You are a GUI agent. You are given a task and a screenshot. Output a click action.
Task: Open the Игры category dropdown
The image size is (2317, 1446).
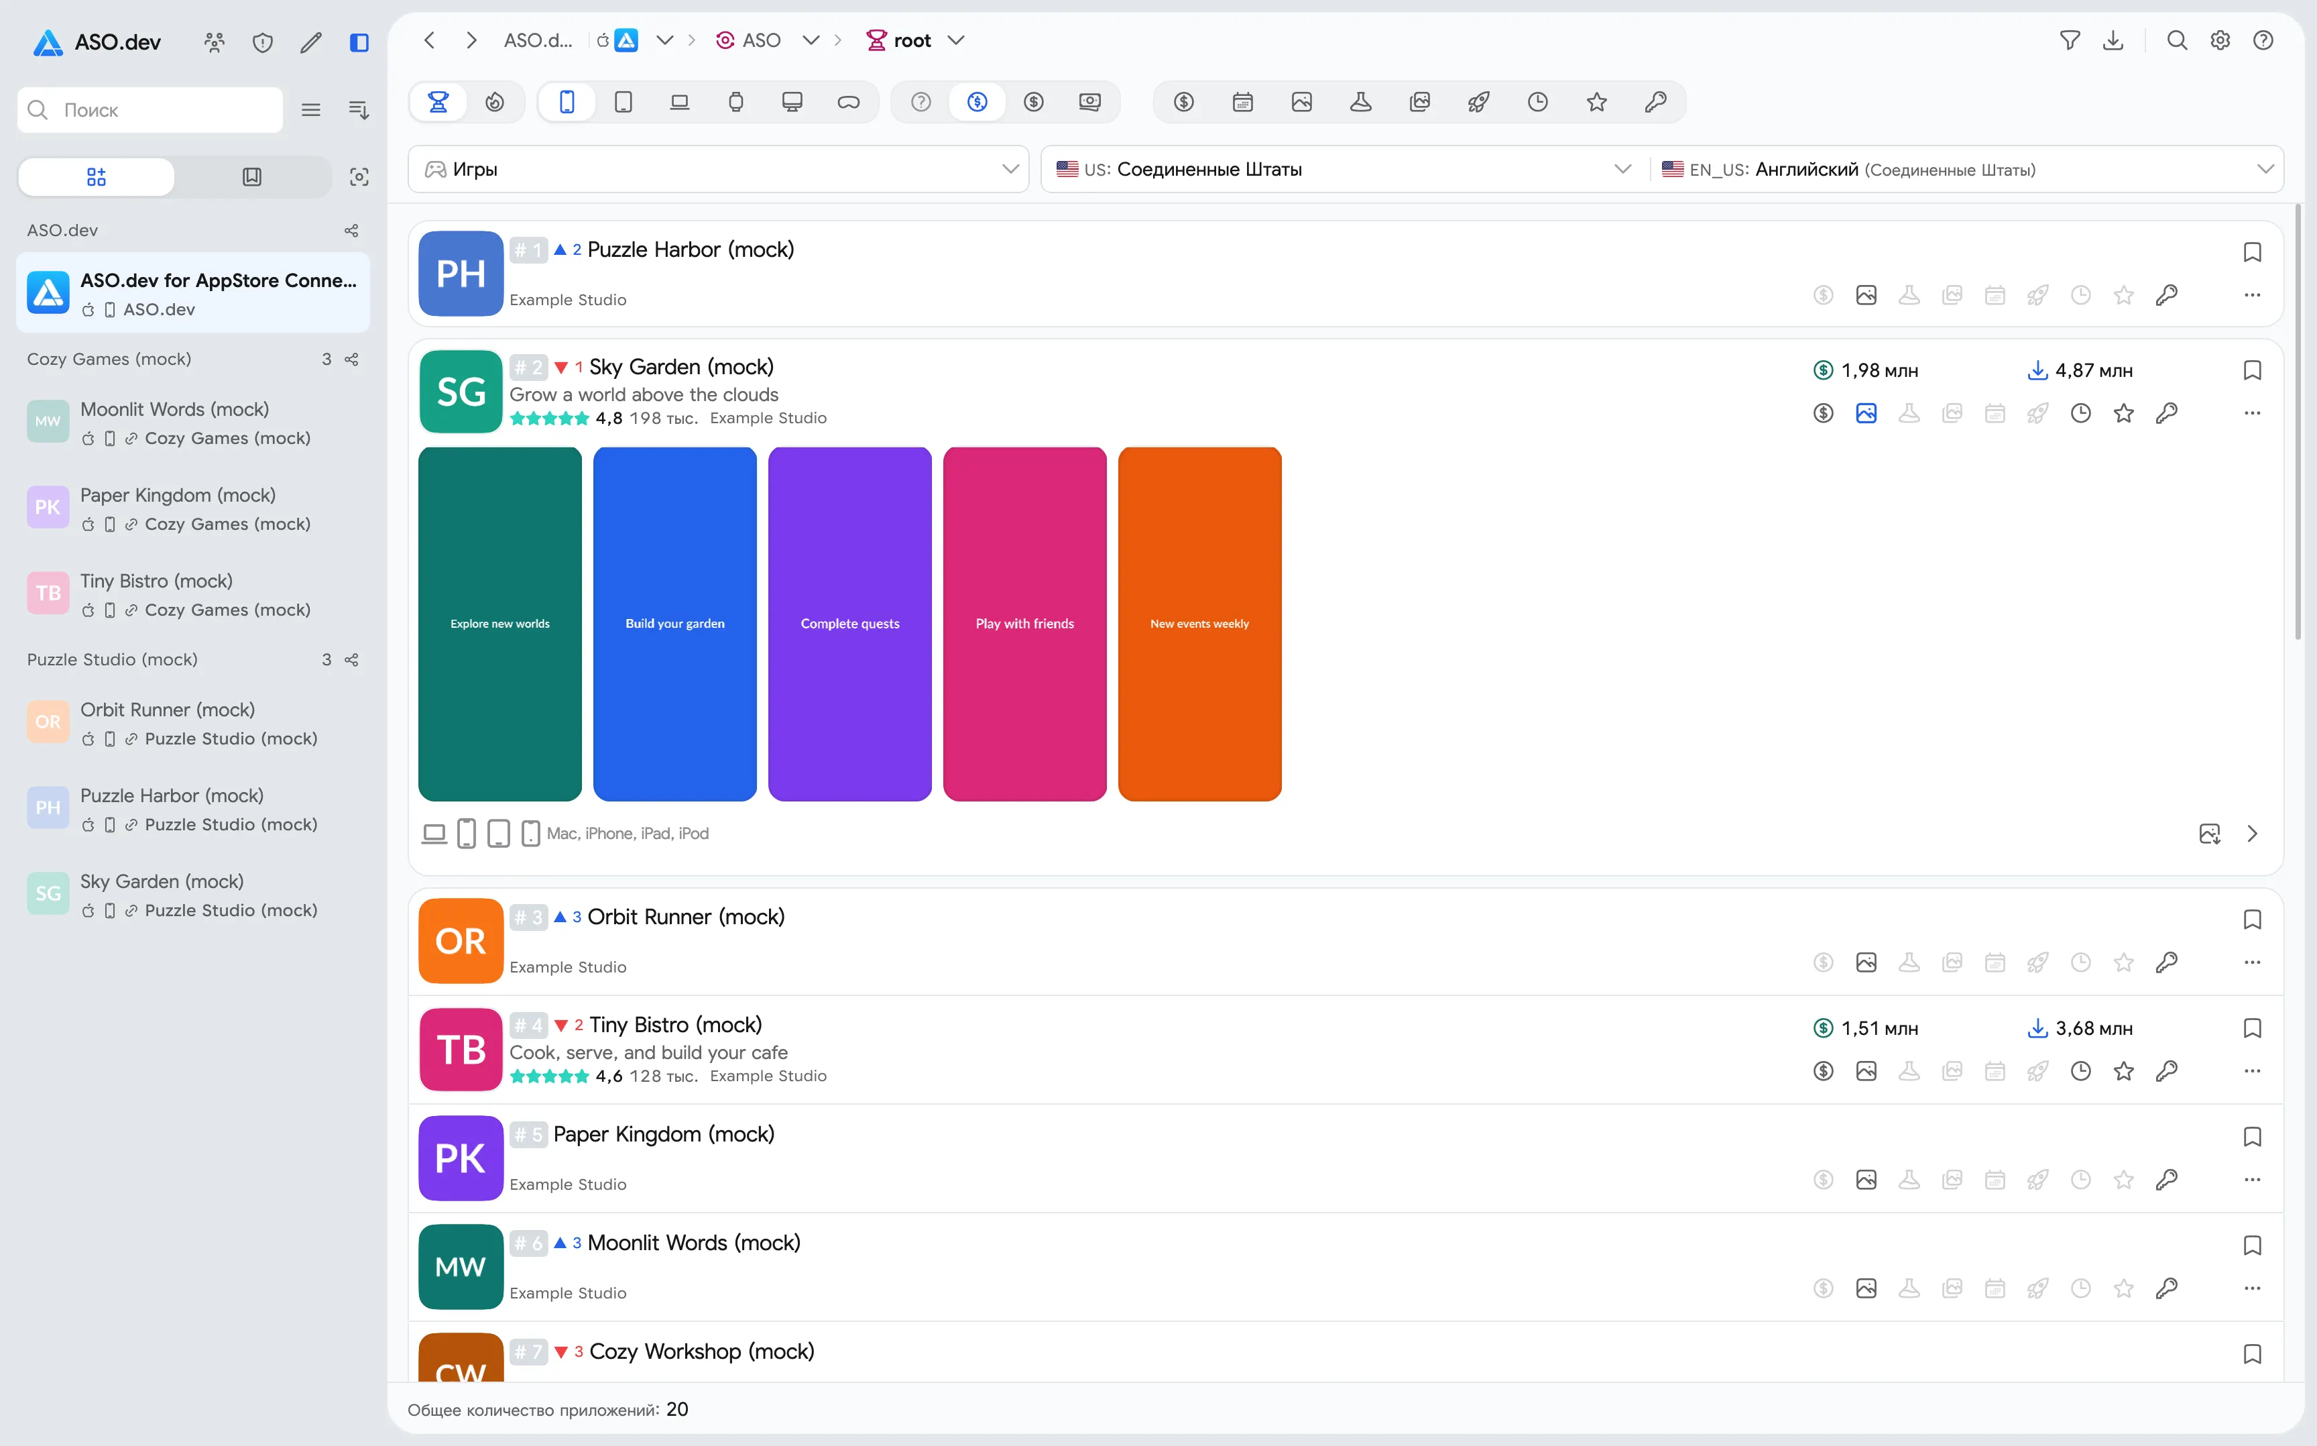pyautogui.click(x=719, y=169)
